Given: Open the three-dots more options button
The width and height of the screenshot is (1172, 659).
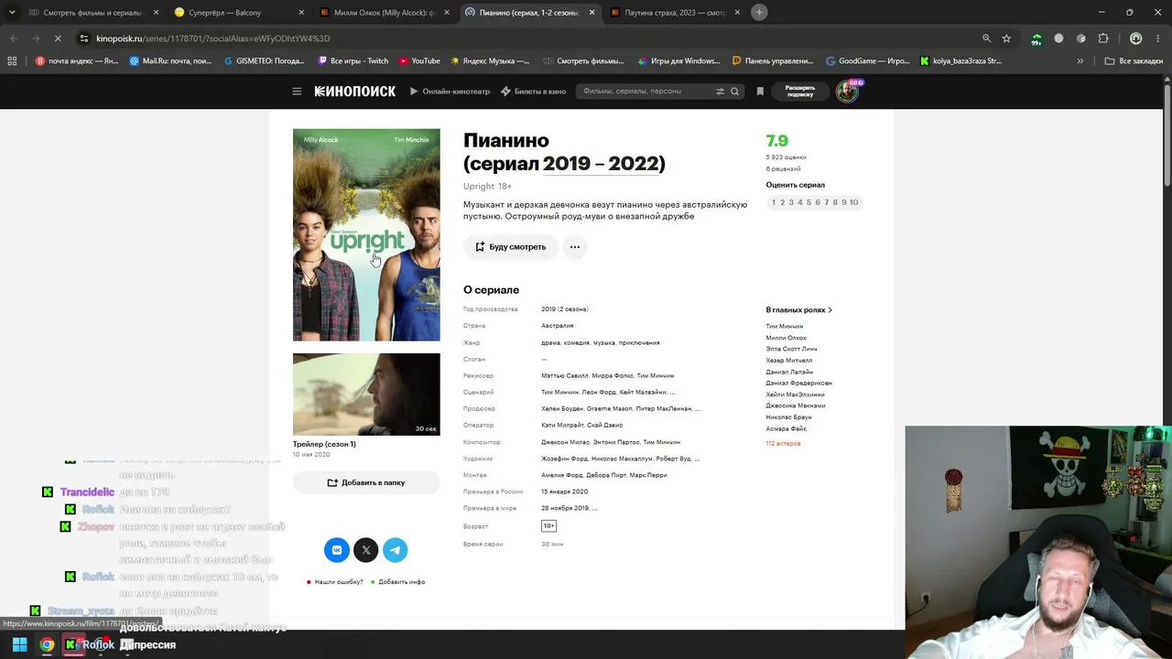Looking at the screenshot, I should point(575,247).
